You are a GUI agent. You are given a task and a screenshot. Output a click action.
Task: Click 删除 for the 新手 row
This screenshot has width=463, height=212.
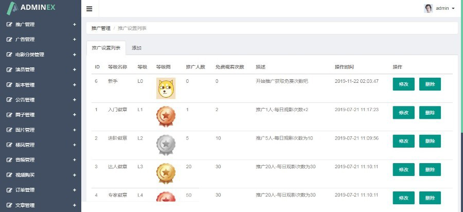(x=430, y=84)
